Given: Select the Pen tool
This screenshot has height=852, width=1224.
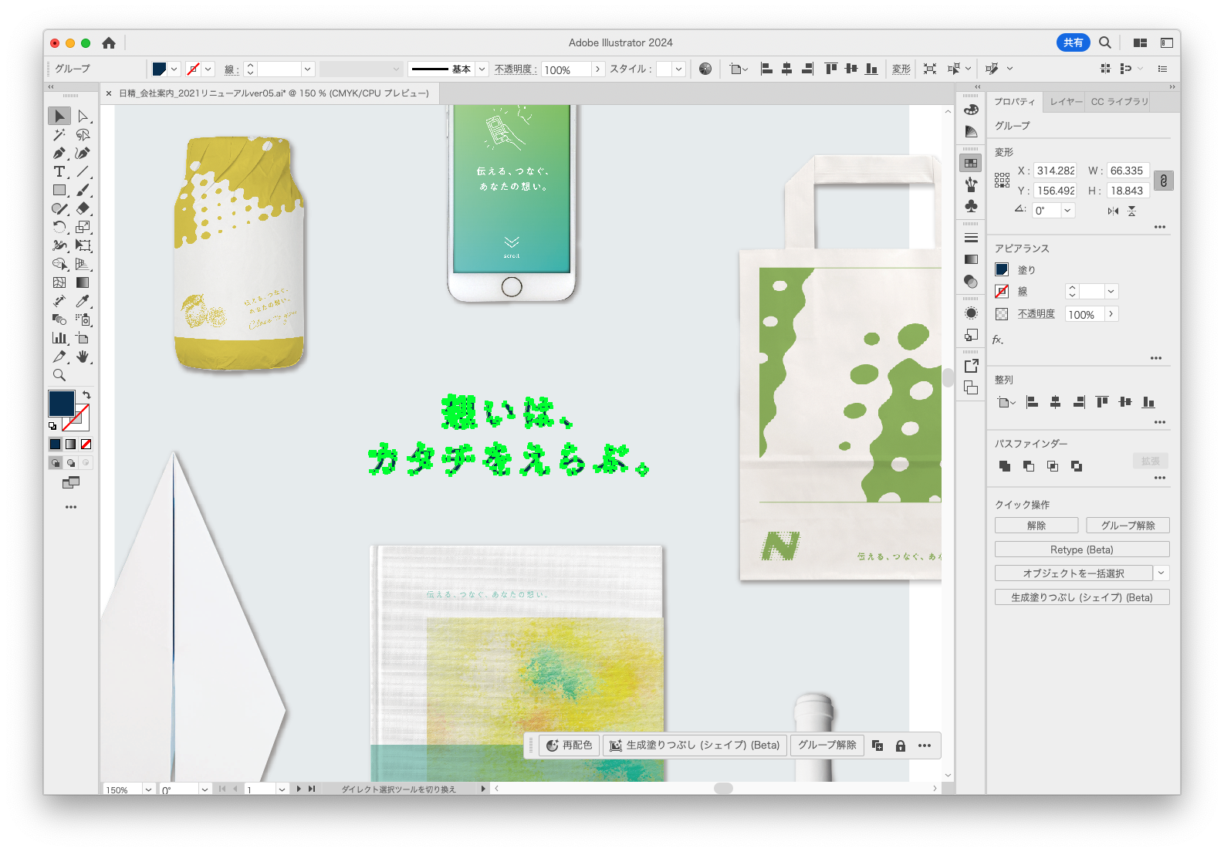Looking at the screenshot, I should [x=59, y=153].
